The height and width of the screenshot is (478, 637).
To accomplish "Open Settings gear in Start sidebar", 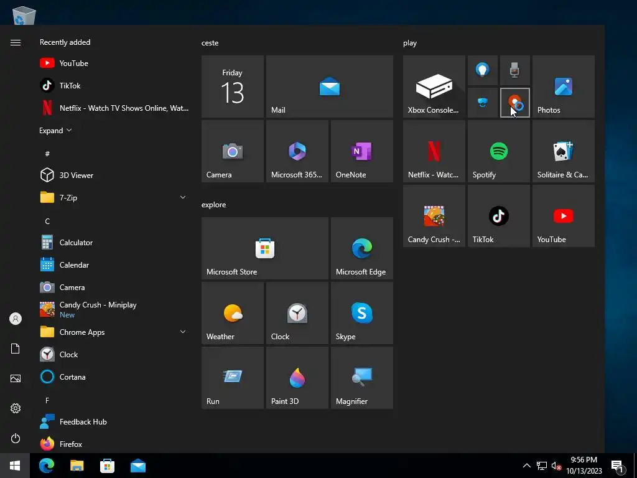I will [x=16, y=408].
